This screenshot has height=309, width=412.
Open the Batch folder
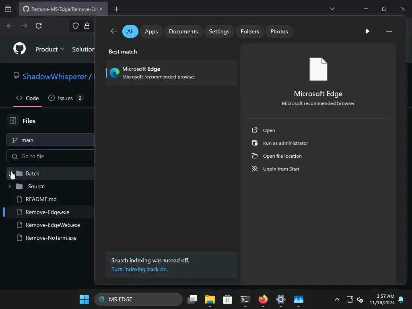click(x=32, y=173)
